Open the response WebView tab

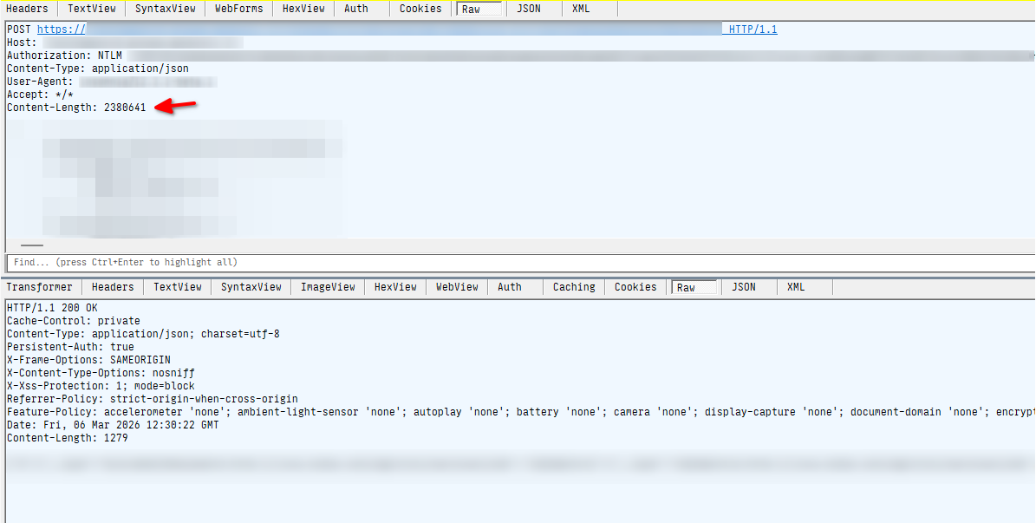pos(457,287)
